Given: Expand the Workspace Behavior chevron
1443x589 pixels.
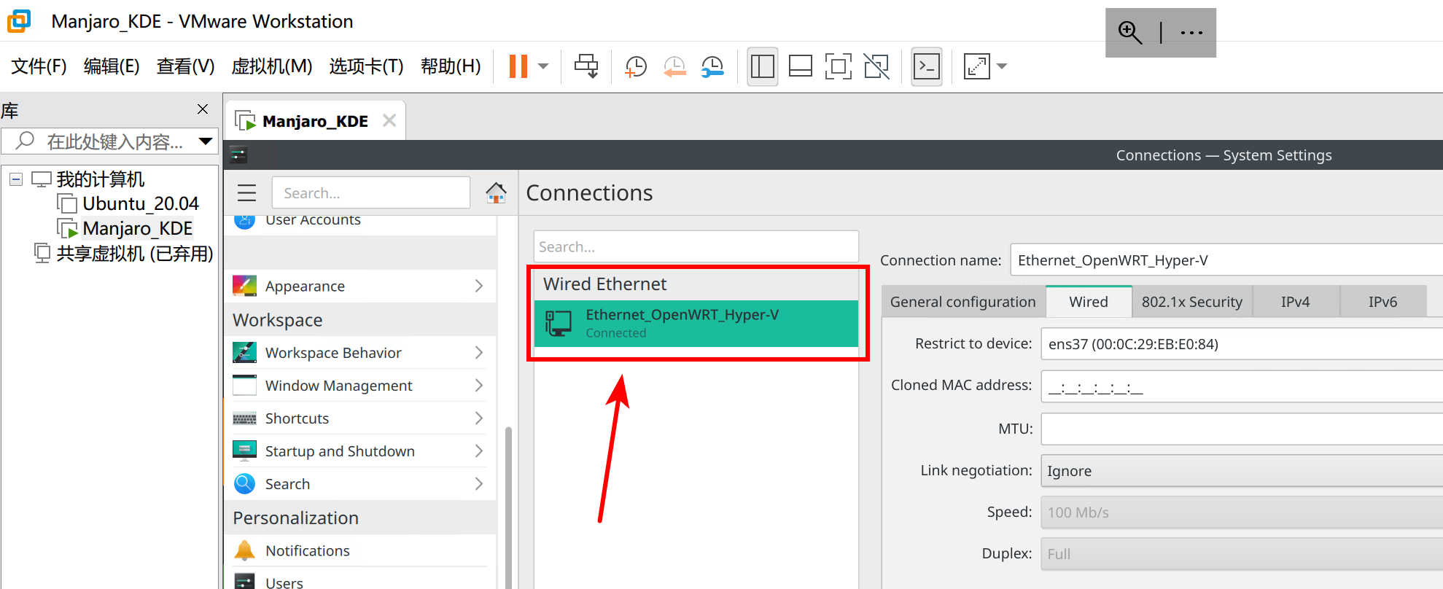Looking at the screenshot, I should (479, 352).
